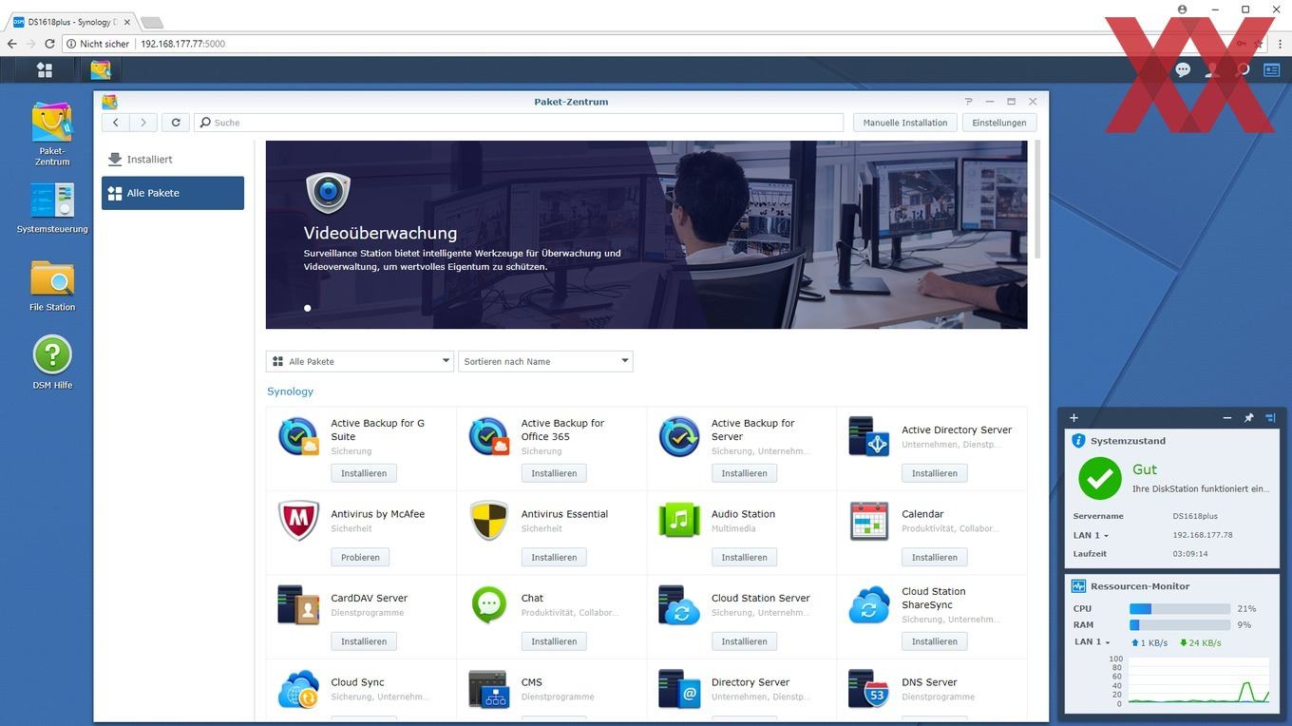The height and width of the screenshot is (726, 1292).
Task: Install Calendar package
Action: point(935,558)
